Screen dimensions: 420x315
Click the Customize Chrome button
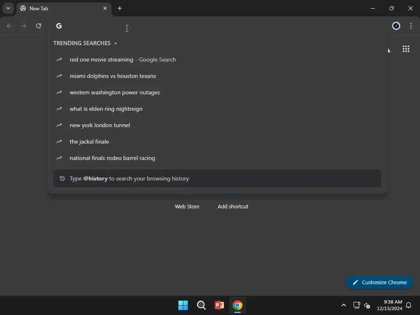(379, 282)
